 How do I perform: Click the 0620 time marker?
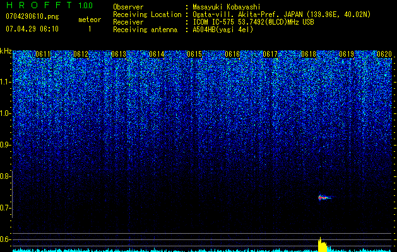(384, 54)
